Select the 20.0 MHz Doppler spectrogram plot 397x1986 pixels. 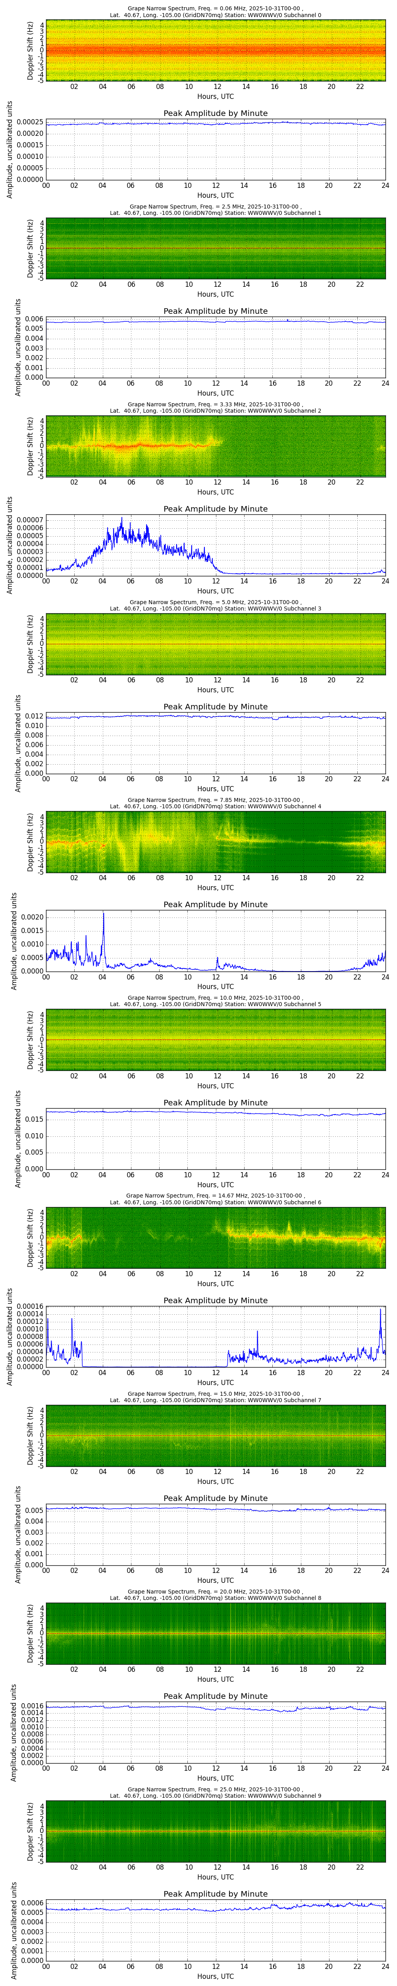215,1634
